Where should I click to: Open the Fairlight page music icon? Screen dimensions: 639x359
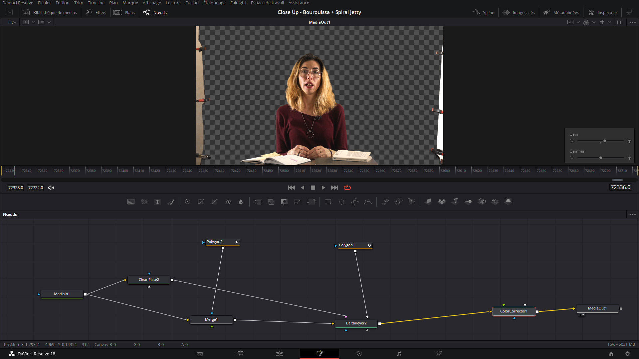click(x=399, y=354)
